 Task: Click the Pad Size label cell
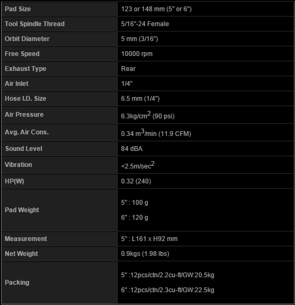[60, 9]
